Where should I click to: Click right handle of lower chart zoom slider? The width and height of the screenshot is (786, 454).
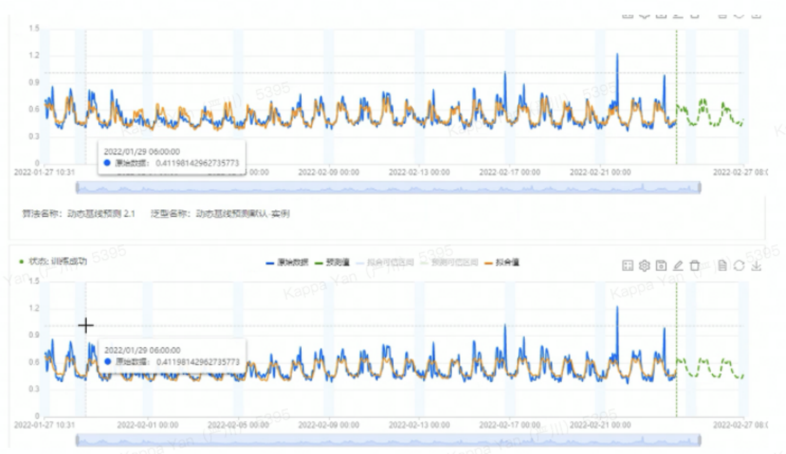coord(699,440)
